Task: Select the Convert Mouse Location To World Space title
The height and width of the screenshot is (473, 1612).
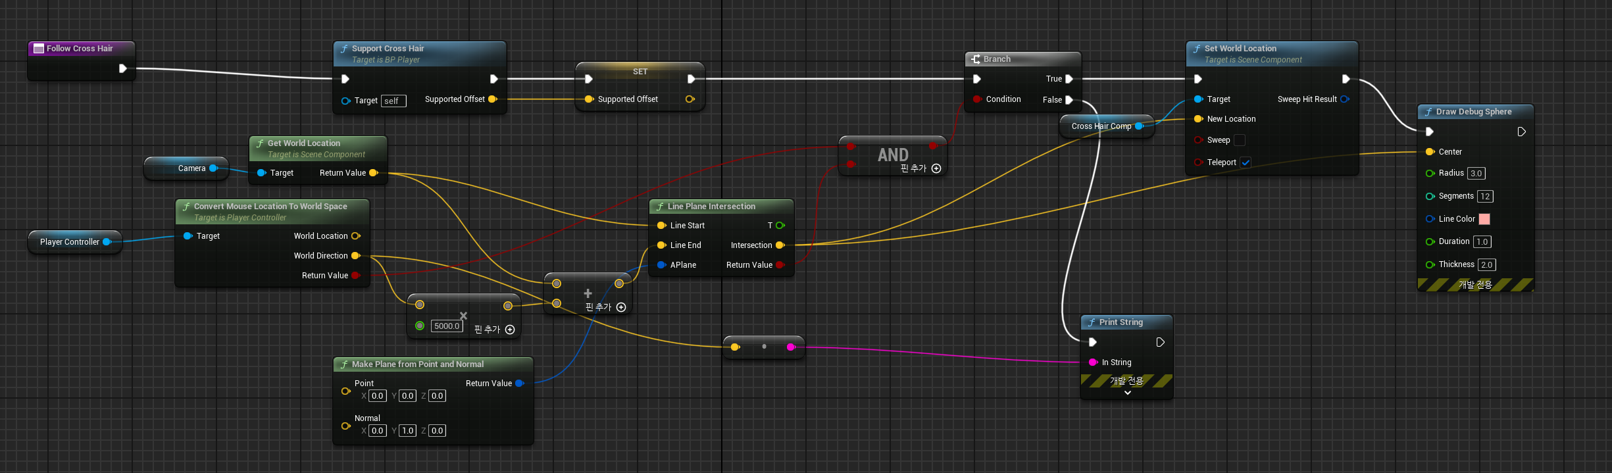Action: click(x=270, y=207)
